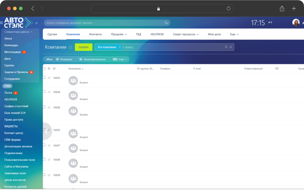Check the box for company 16697
304x193 pixels.
click(x=44, y=145)
